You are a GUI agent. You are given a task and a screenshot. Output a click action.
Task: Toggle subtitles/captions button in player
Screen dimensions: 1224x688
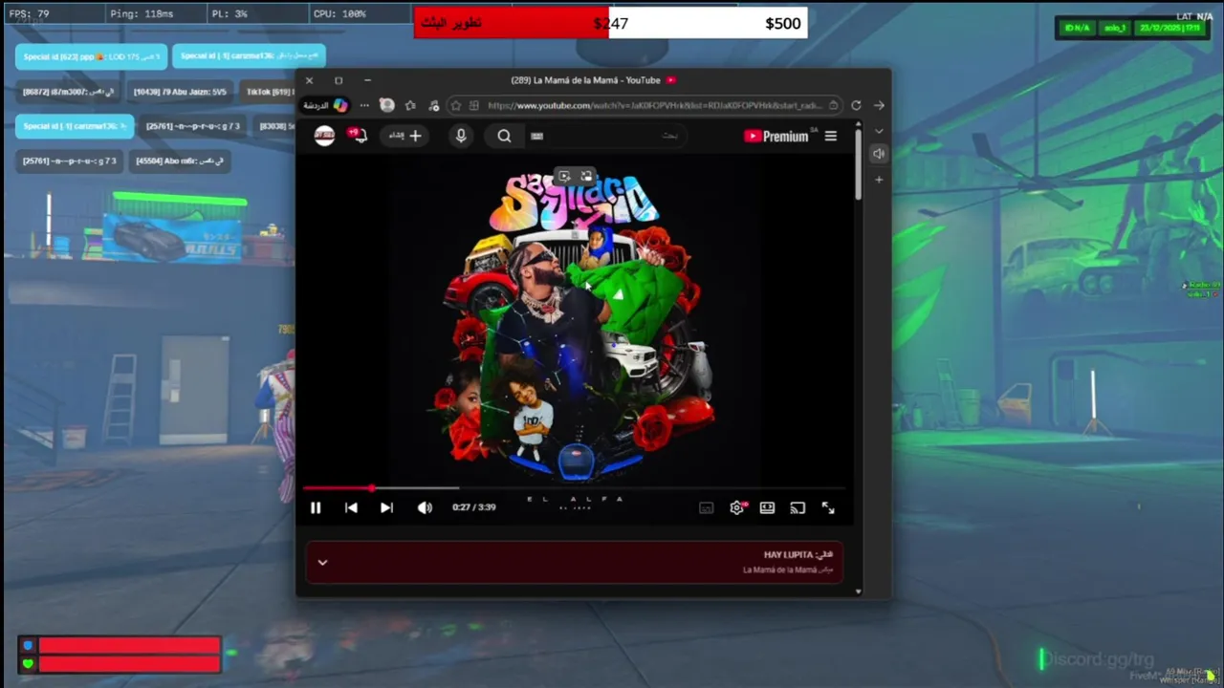[706, 507]
